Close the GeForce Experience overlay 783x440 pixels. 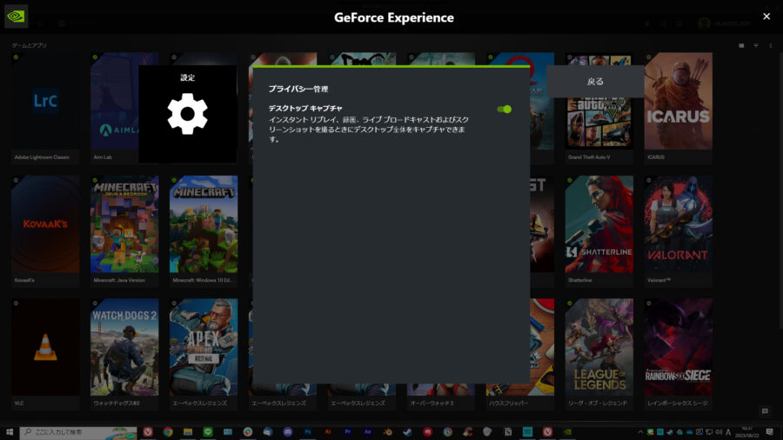pyautogui.click(x=766, y=17)
